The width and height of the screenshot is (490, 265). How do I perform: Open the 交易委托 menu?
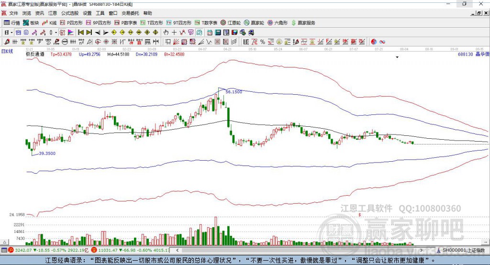tap(130, 13)
